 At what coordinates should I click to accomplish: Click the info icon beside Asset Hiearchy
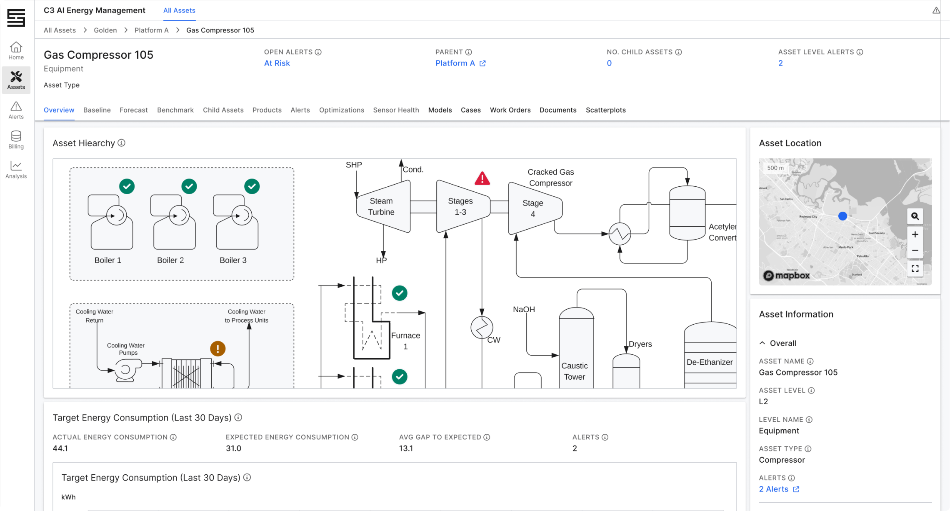point(121,143)
